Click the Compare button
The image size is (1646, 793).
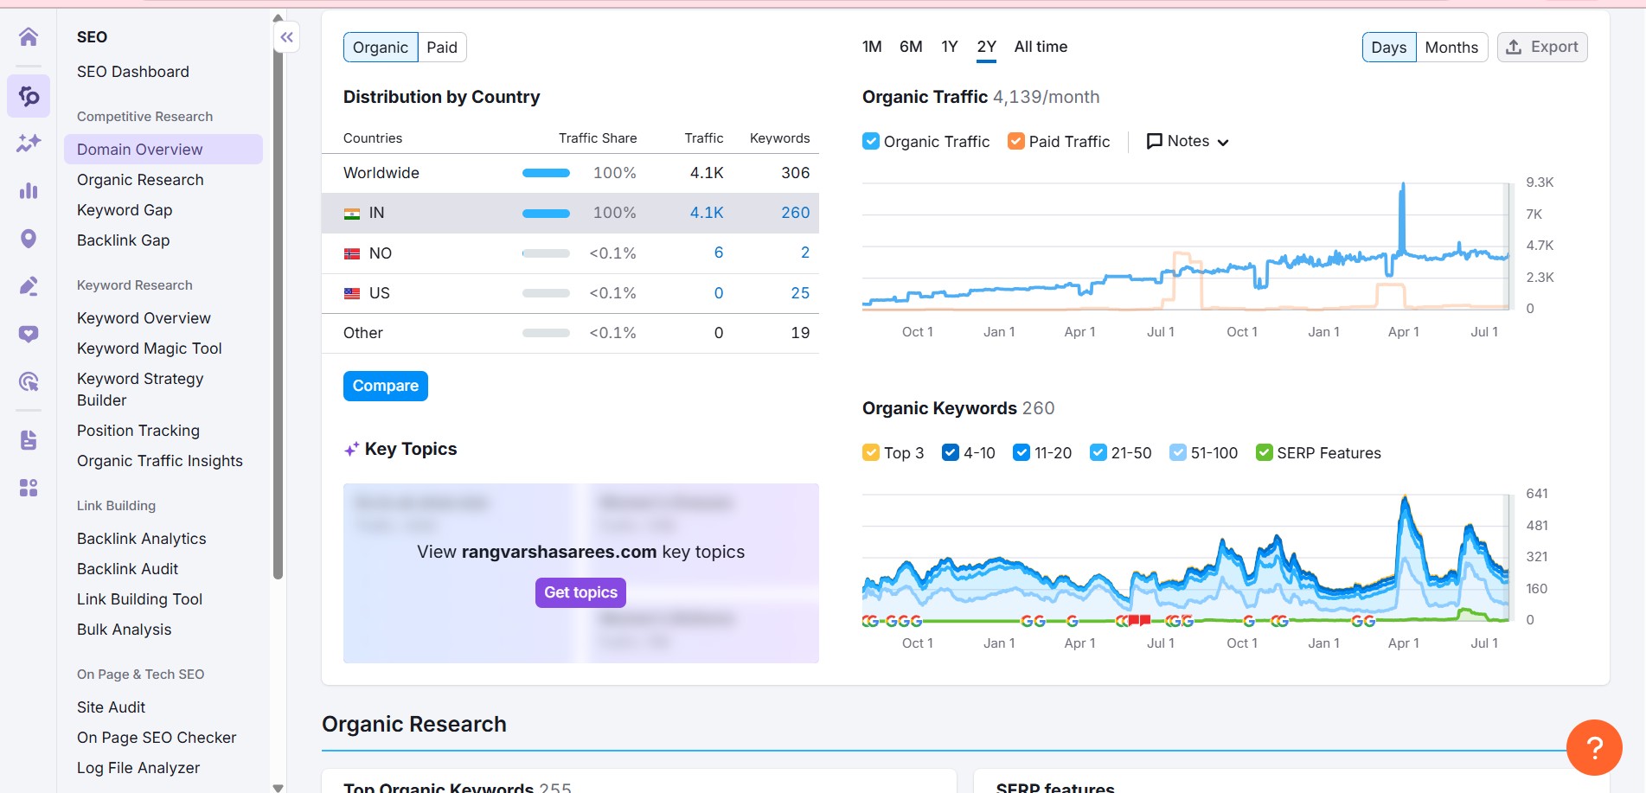pyautogui.click(x=385, y=386)
